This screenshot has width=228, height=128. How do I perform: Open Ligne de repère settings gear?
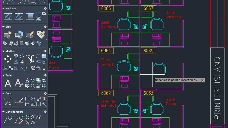coord(45,112)
